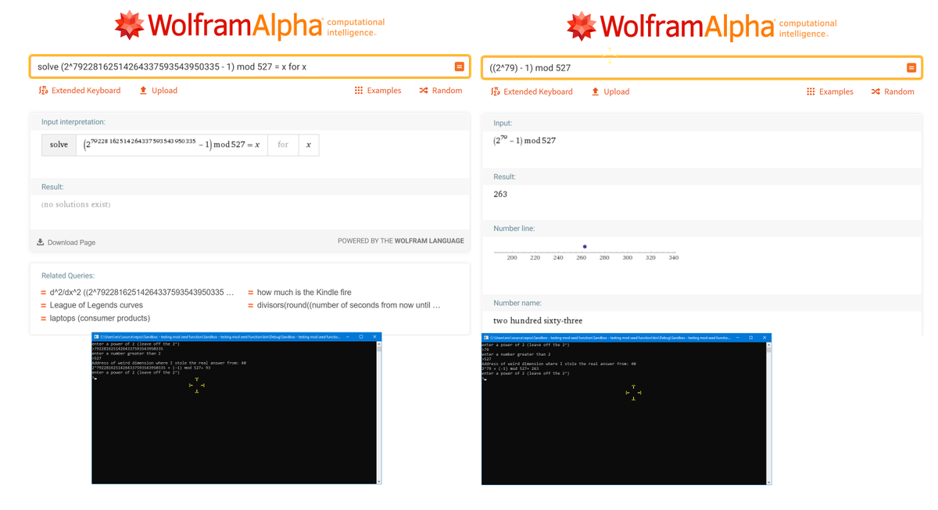
Task: Open the WOLFRAM LANGUAGE link
Action: tap(429, 241)
